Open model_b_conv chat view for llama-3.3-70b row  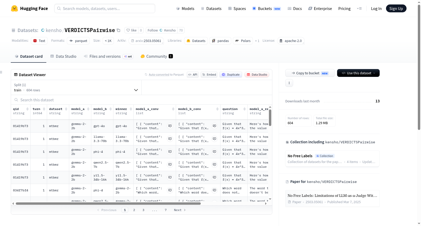tap(214, 139)
